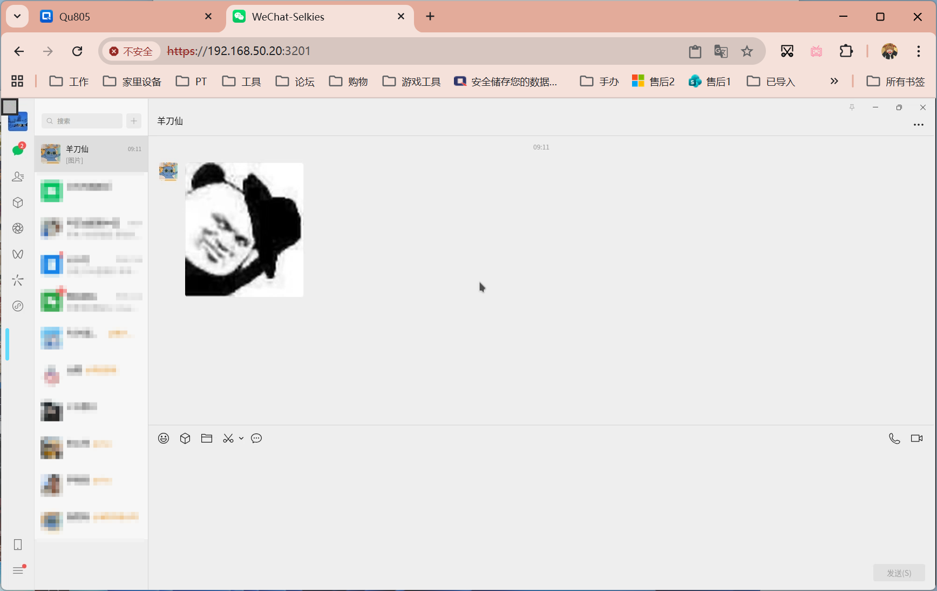Switch to the Chats list with unread badge
This screenshot has height=591, width=937.
click(18, 150)
